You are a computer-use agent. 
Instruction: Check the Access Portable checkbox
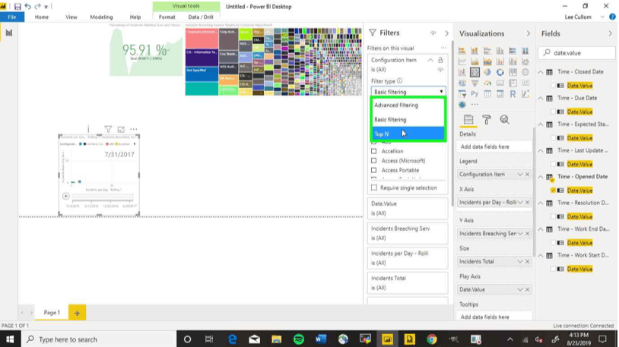point(374,170)
